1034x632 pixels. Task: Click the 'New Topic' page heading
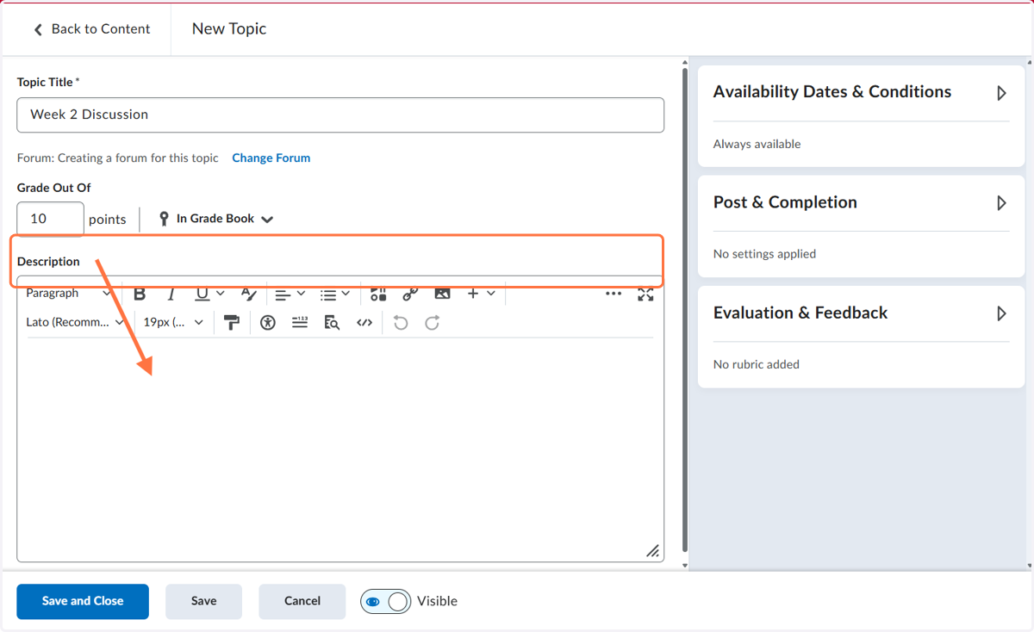pyautogui.click(x=229, y=28)
